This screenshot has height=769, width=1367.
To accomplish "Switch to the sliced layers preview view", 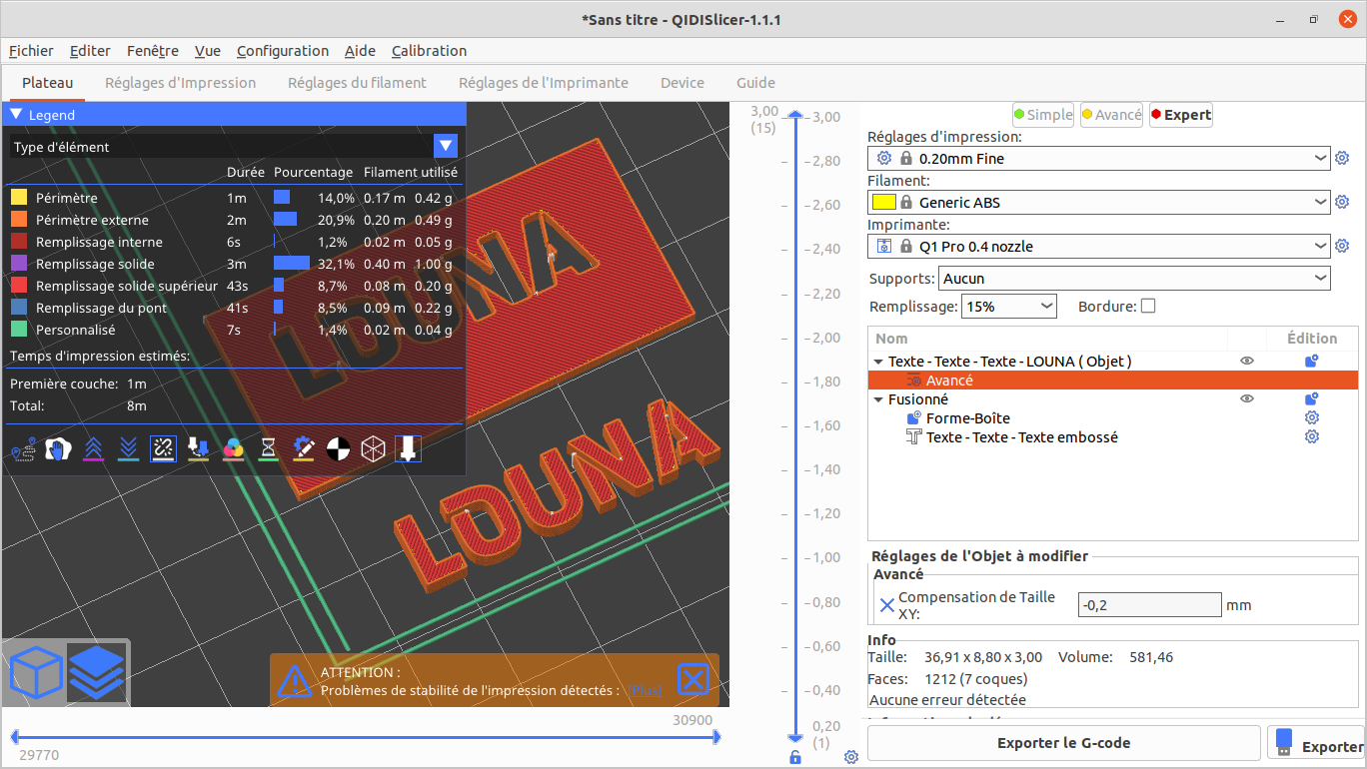I will pyautogui.click(x=97, y=671).
